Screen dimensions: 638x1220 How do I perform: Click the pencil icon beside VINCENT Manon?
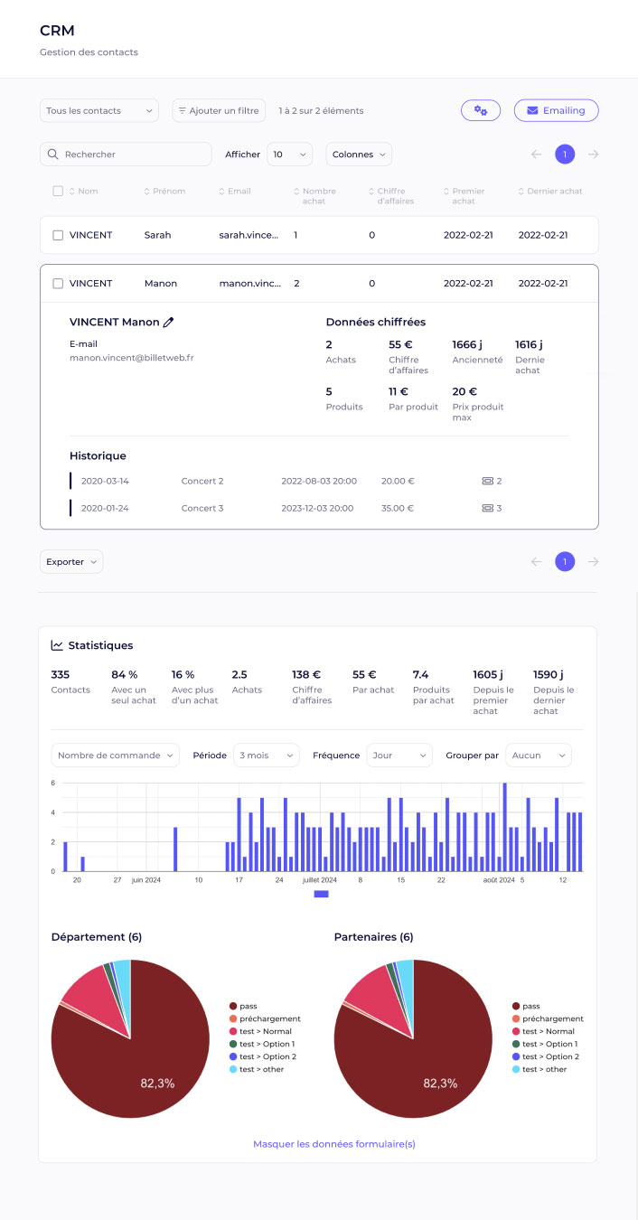pyautogui.click(x=168, y=322)
